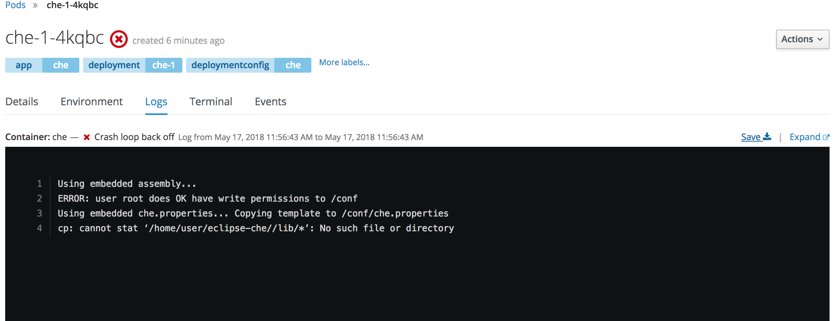Save the container log output
This screenshot has height=321, width=834.
point(751,136)
